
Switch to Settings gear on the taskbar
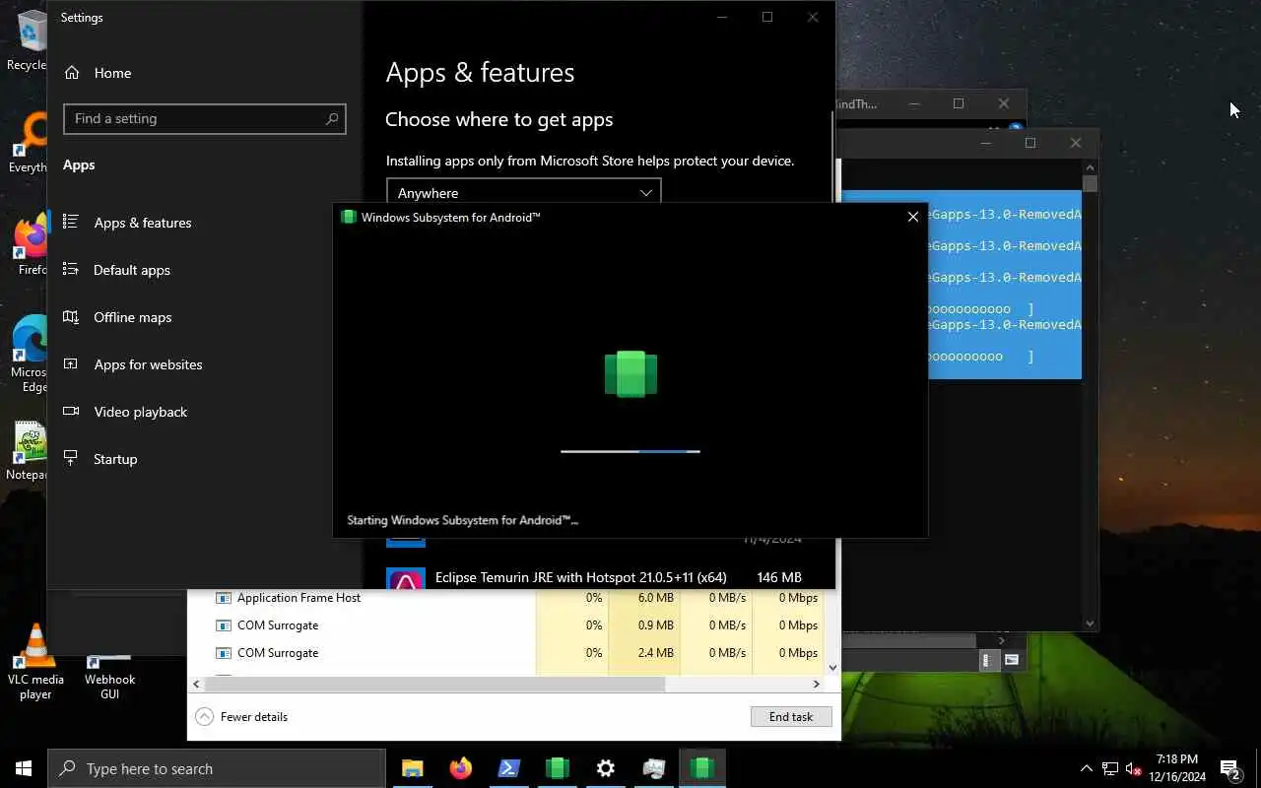606,768
